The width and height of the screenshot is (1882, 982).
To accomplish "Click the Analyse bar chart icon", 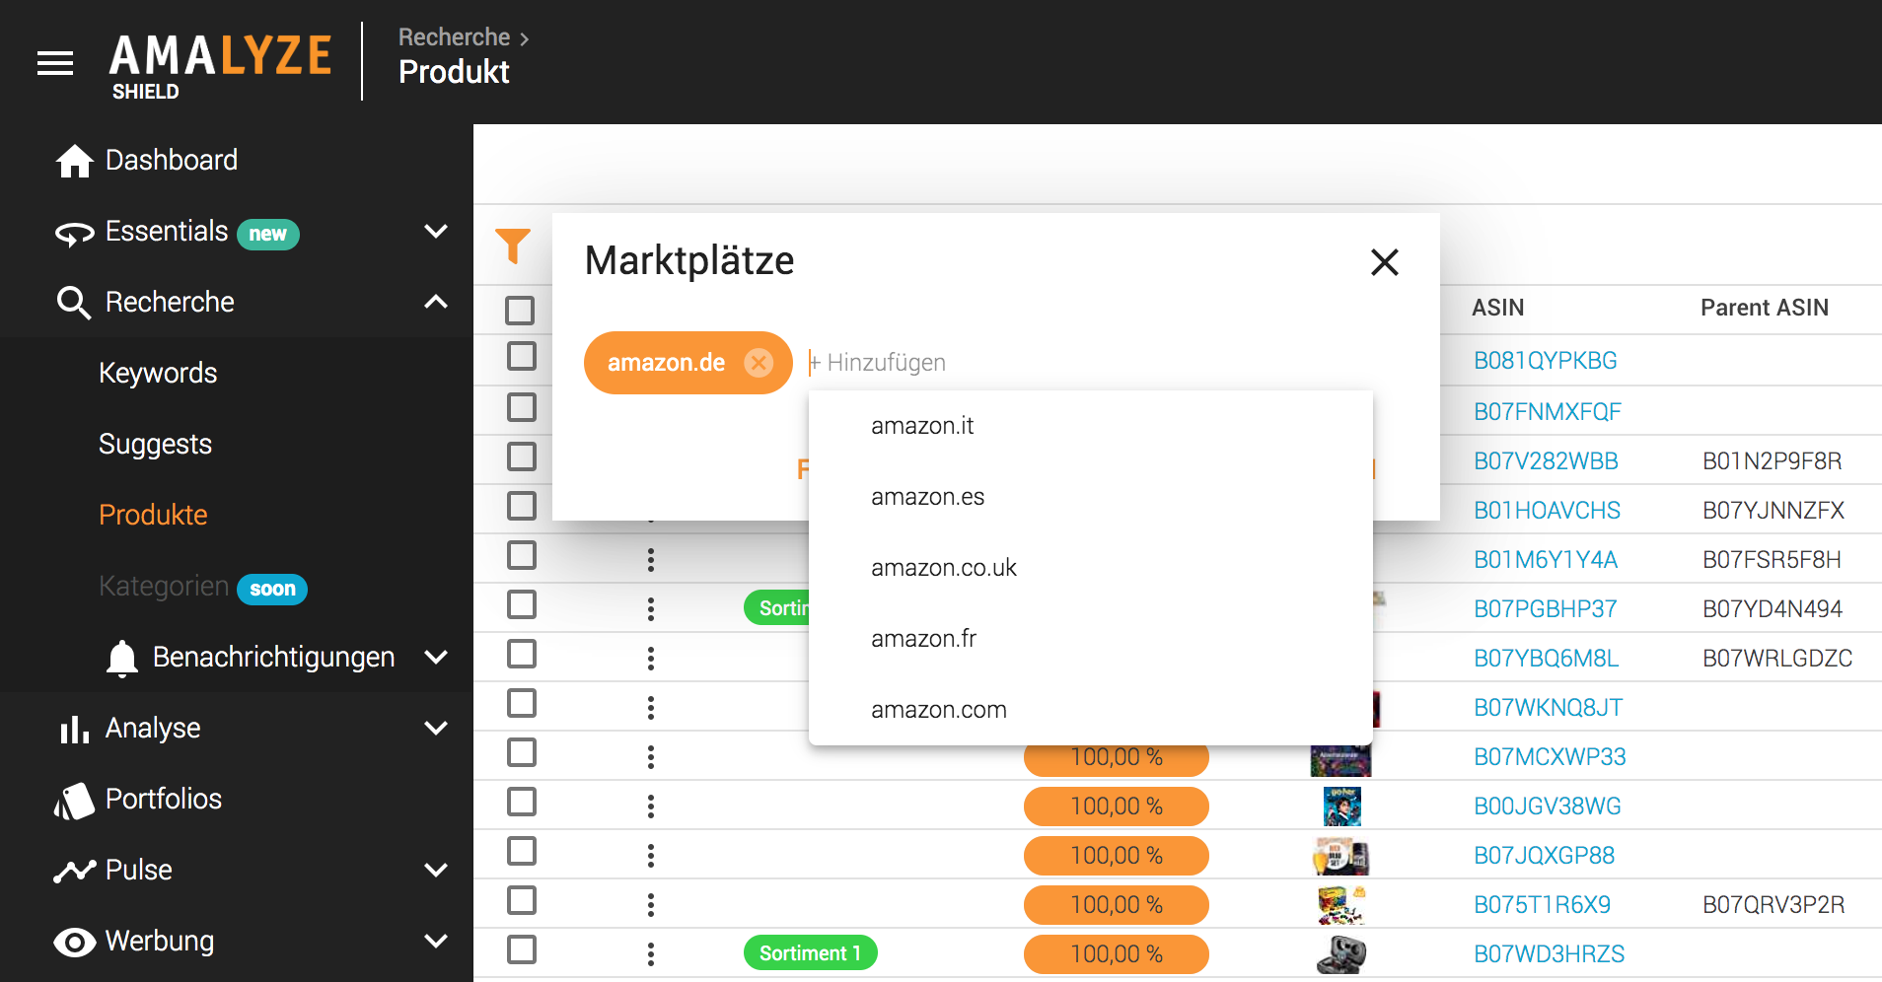I will coord(75,729).
